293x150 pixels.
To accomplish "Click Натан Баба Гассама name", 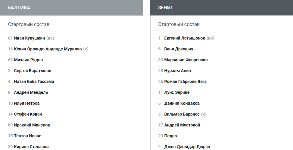I will [x=34, y=81].
